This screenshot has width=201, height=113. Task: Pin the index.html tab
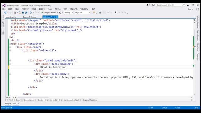click(54, 17)
